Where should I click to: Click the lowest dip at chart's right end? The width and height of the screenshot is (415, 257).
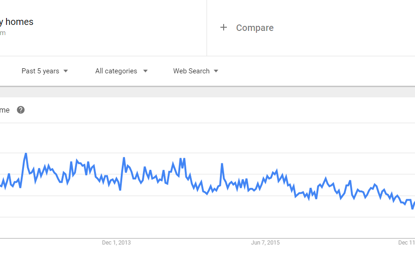[x=412, y=209]
